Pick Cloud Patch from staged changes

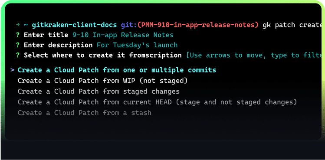coord(98,91)
